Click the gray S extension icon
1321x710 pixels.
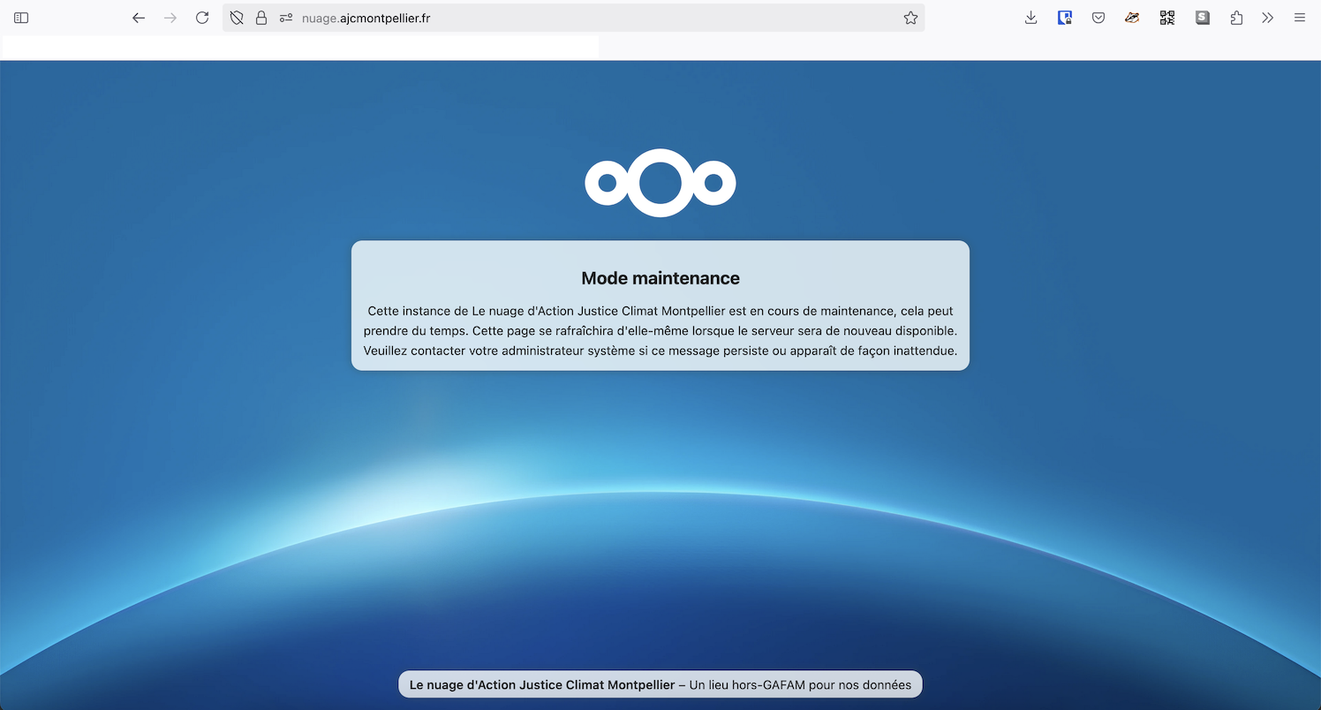(x=1202, y=18)
